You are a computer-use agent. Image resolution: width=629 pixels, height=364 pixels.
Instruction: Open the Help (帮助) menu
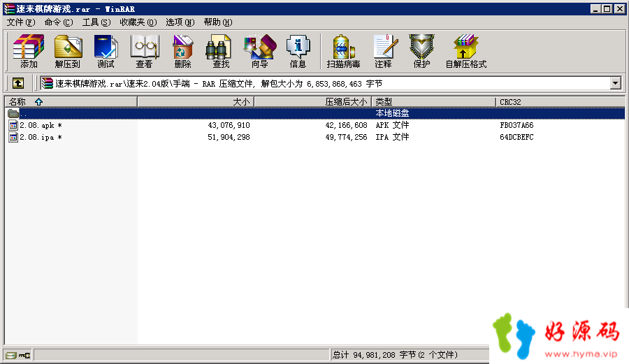[218, 22]
